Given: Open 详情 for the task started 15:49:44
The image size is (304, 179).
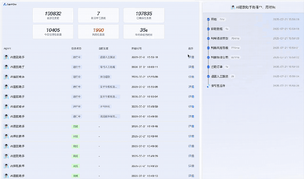Looking at the screenshot, I should click(191, 136).
